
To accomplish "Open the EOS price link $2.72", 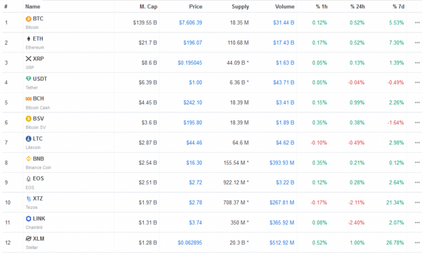I will (x=196, y=182).
